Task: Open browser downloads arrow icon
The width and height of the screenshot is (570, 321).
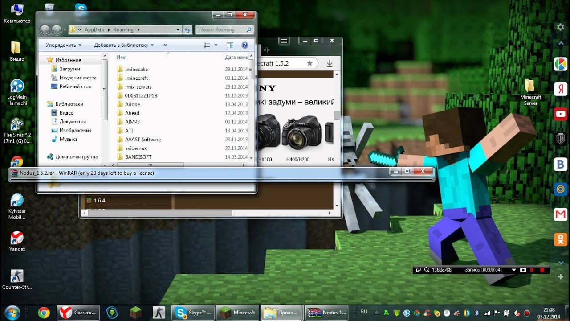Action: [330, 63]
